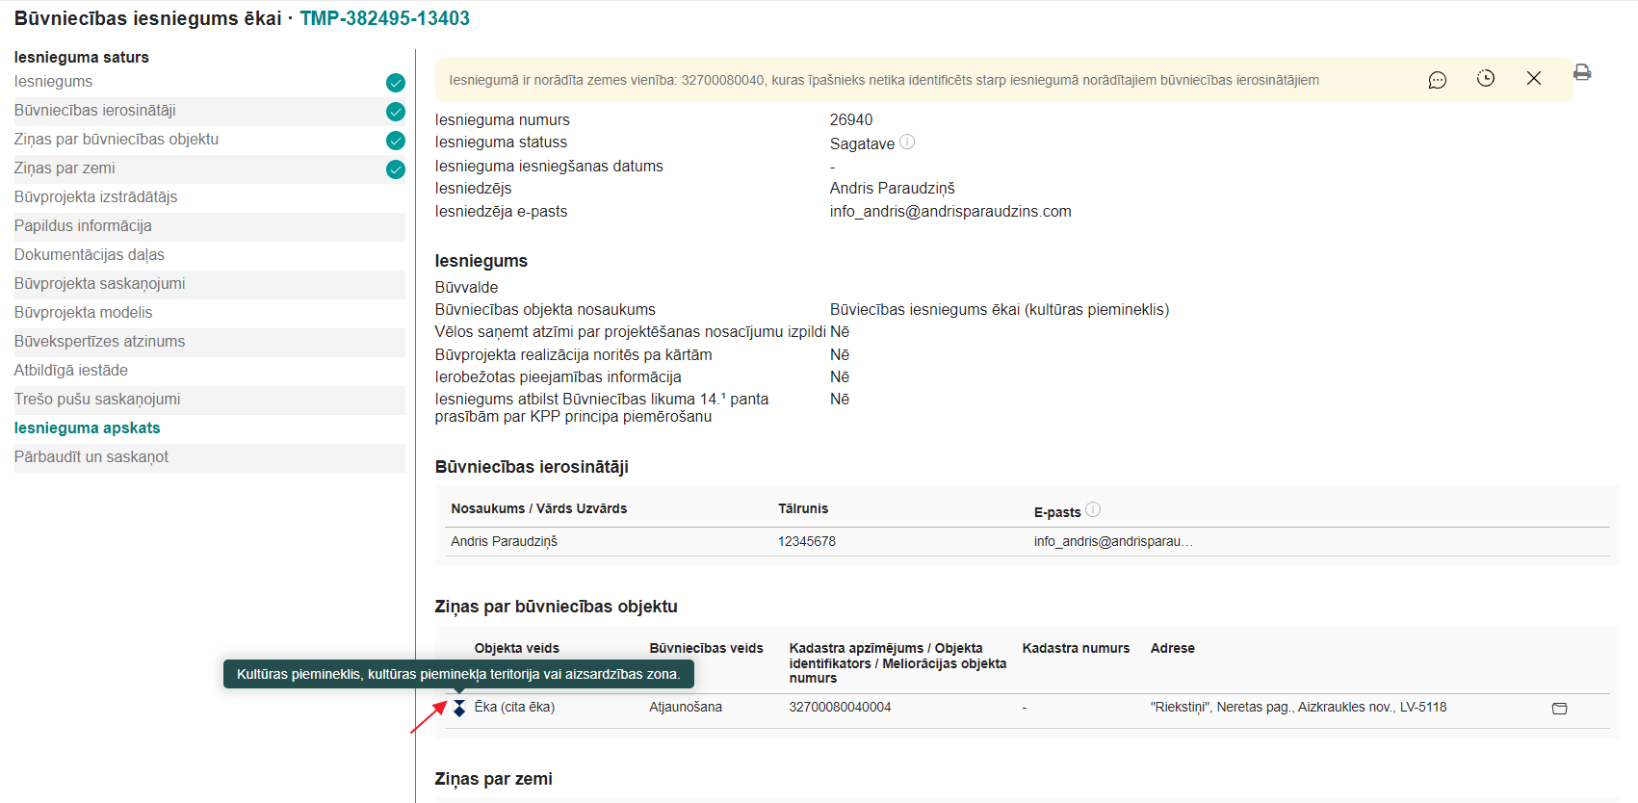1638x803 pixels.
Task: Open Iesniegums section in sidebar
Action: click(x=54, y=82)
